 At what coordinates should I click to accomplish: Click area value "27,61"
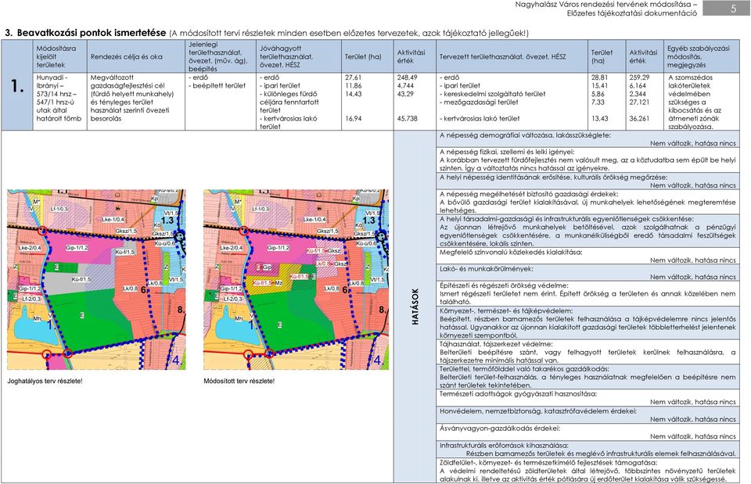353,77
